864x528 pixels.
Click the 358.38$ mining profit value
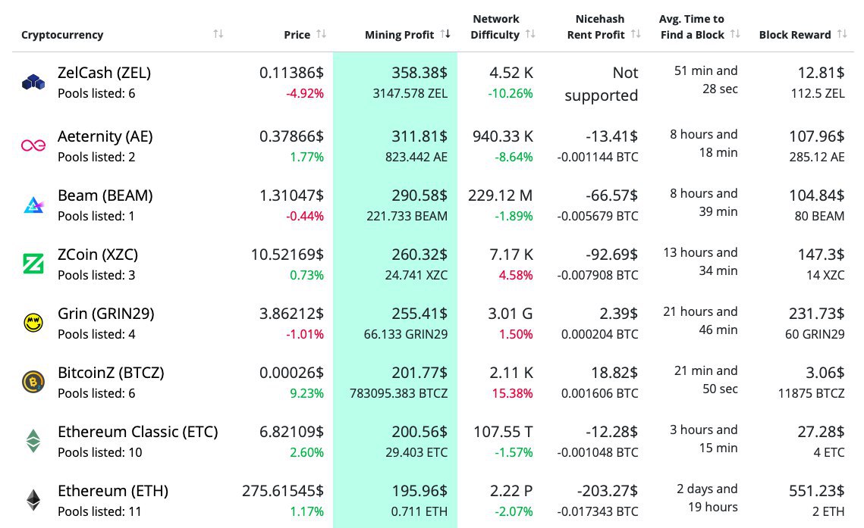(x=419, y=73)
